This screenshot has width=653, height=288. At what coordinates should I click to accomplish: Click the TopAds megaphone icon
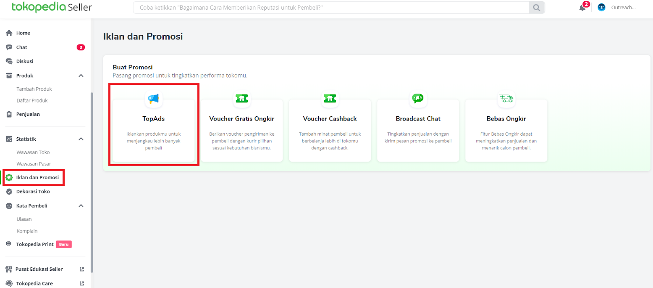click(153, 98)
